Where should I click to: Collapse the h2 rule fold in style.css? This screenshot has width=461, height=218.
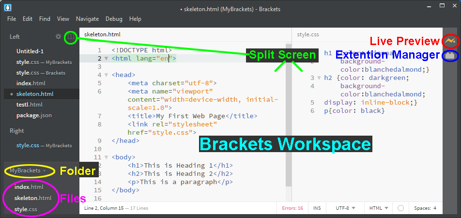pos(319,78)
